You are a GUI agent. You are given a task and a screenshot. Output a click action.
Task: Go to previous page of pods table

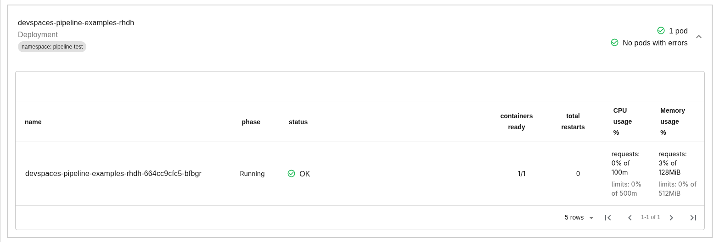[630, 218]
